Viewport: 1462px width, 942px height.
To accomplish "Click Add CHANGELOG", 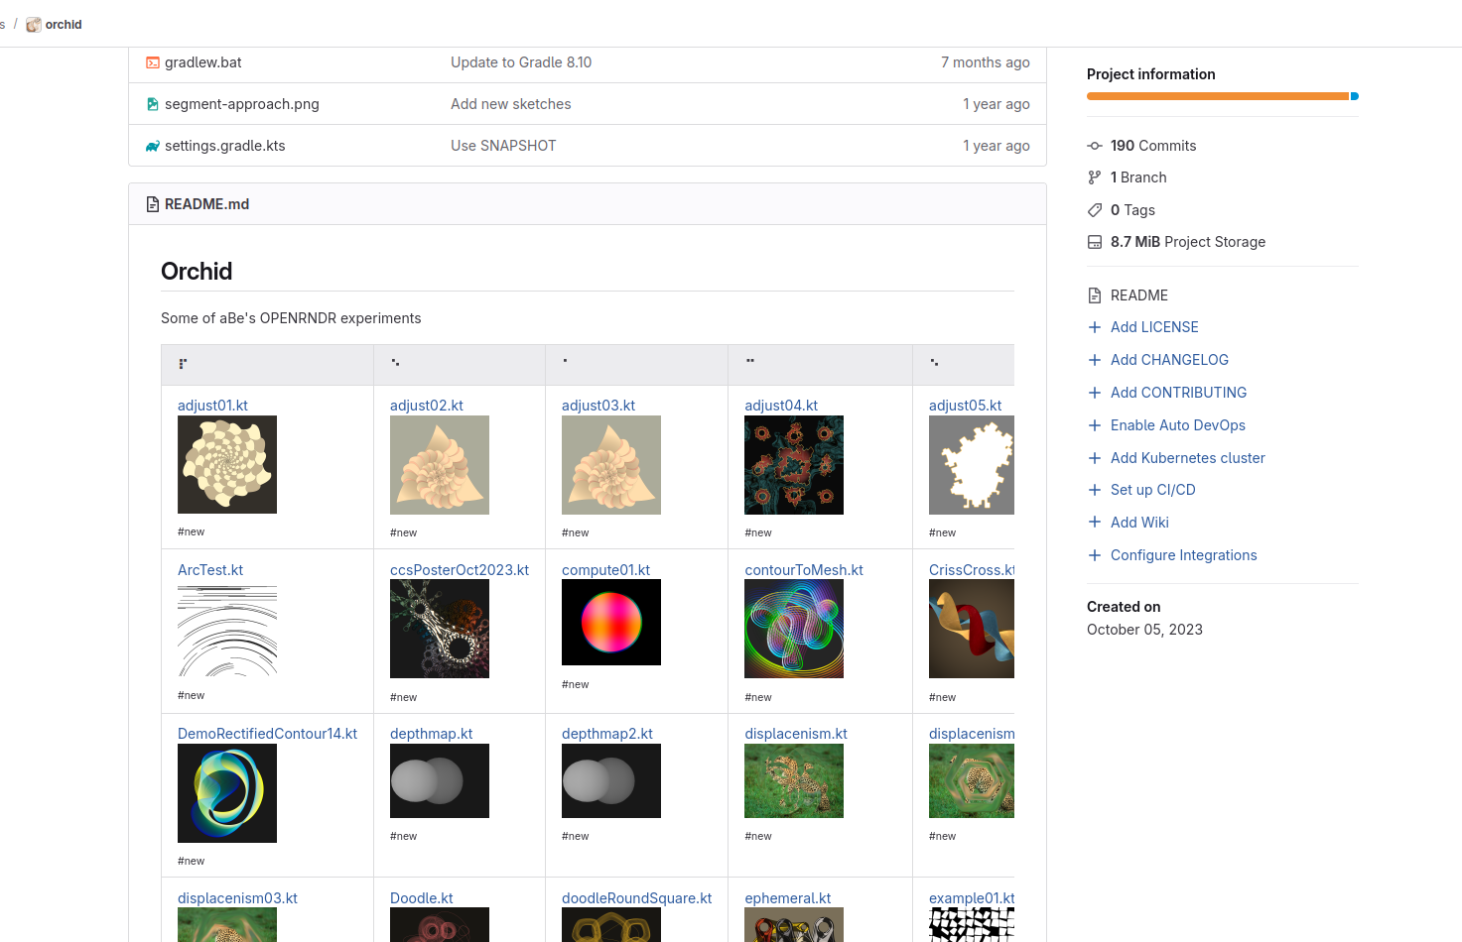I will pos(1169,360).
